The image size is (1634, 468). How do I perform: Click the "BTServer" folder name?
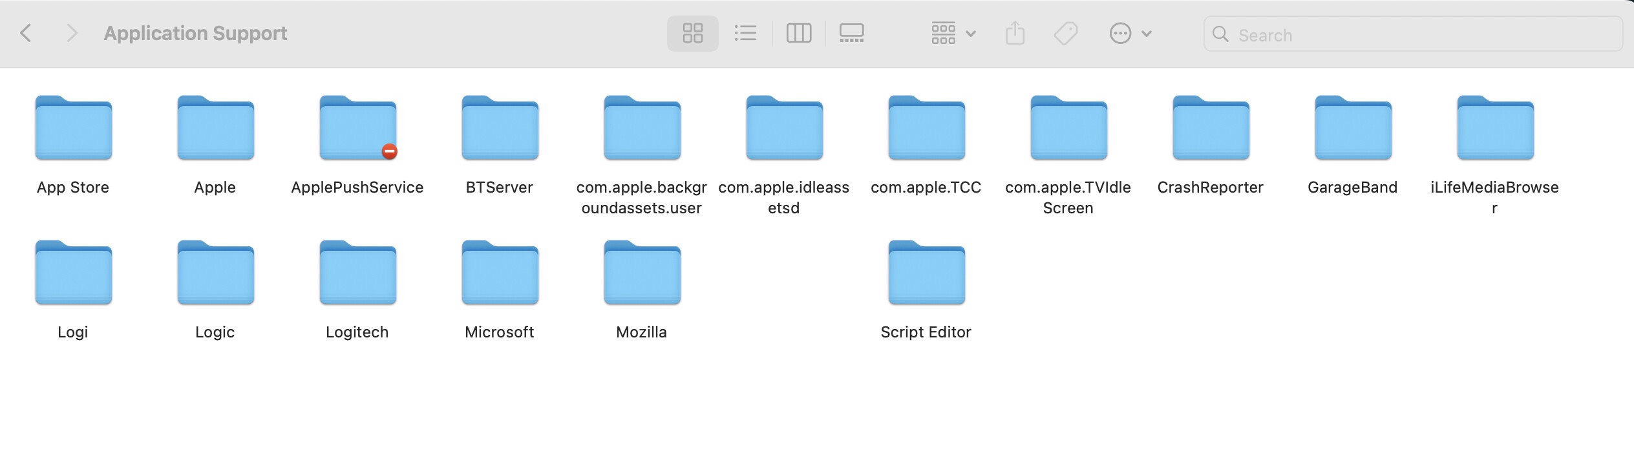[500, 187]
